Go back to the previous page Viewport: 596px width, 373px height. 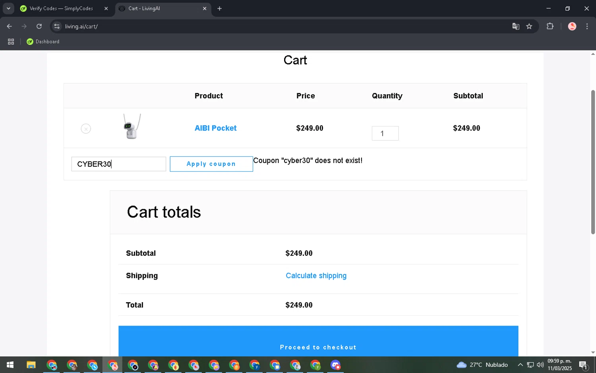[x=10, y=26]
